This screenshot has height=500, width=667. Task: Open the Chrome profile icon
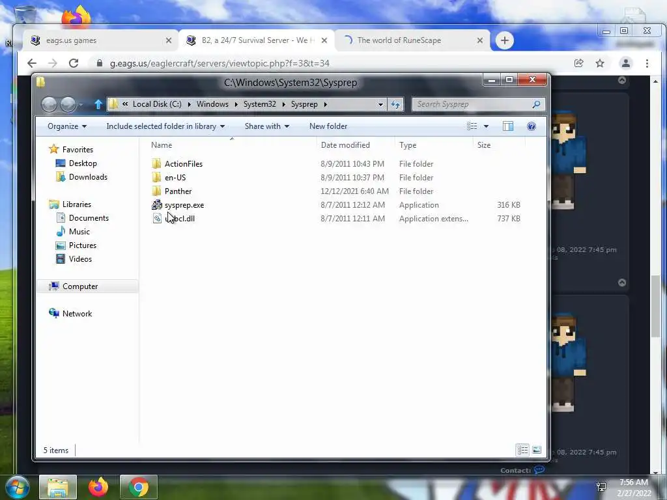click(x=626, y=63)
